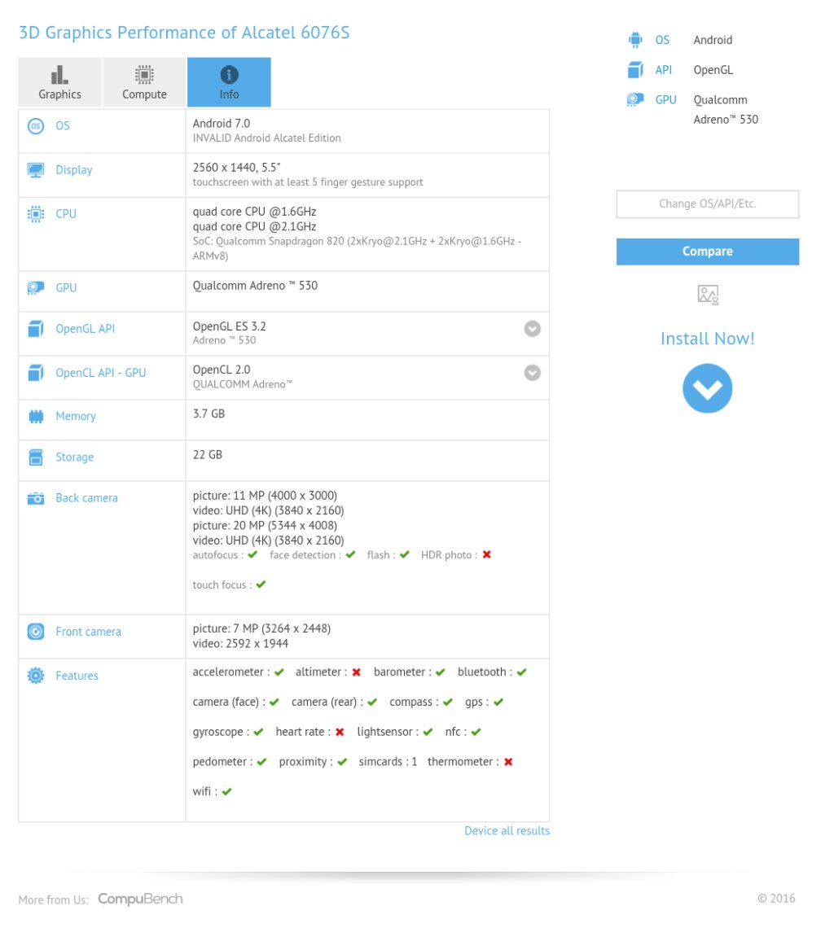Click the GPU icon in right sidebar

(x=634, y=99)
